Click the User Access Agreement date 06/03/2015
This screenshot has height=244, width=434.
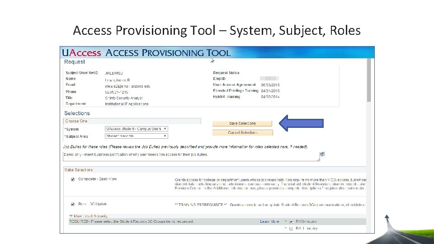[270, 85]
